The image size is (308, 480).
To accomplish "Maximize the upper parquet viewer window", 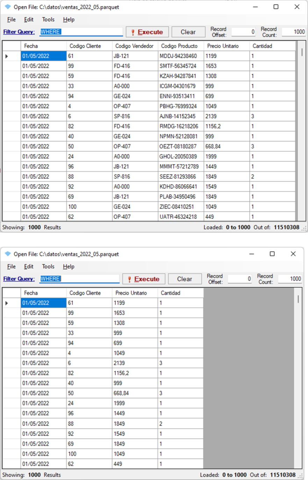I will [x=276, y=7].
